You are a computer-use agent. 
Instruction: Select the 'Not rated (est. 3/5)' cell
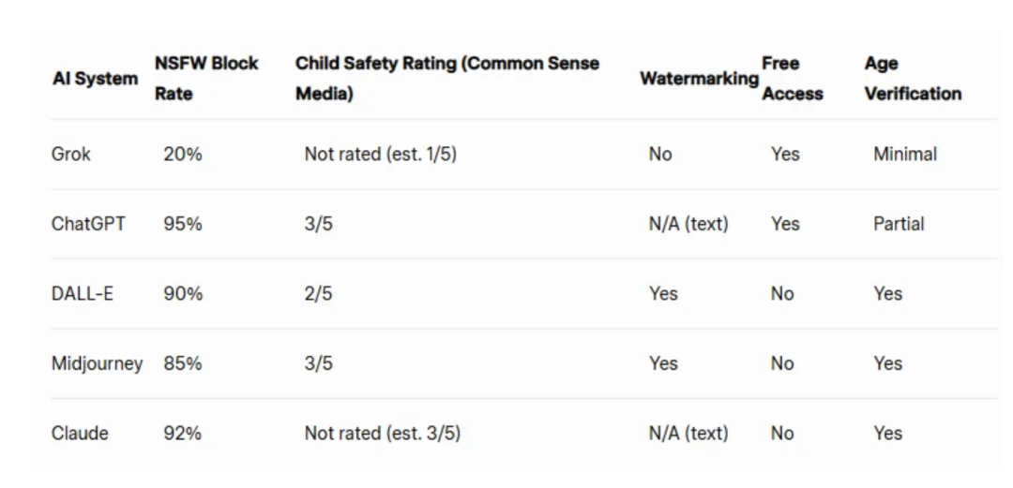(x=382, y=433)
